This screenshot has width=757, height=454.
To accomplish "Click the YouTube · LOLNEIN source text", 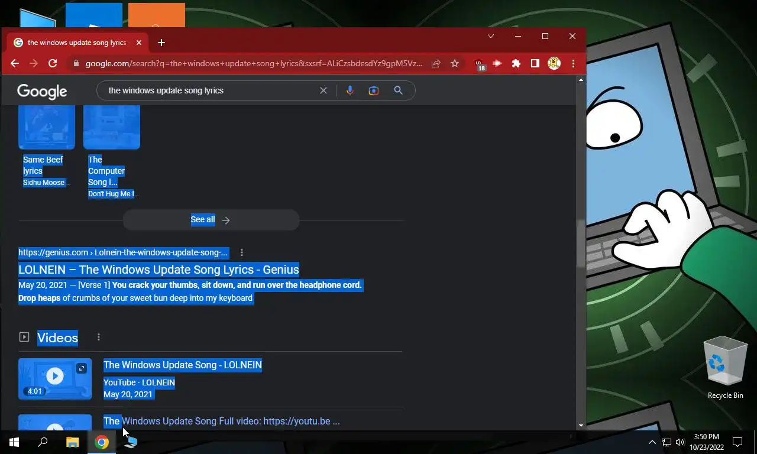I will 139,382.
